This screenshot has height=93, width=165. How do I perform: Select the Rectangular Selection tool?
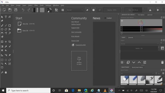(2, 60)
